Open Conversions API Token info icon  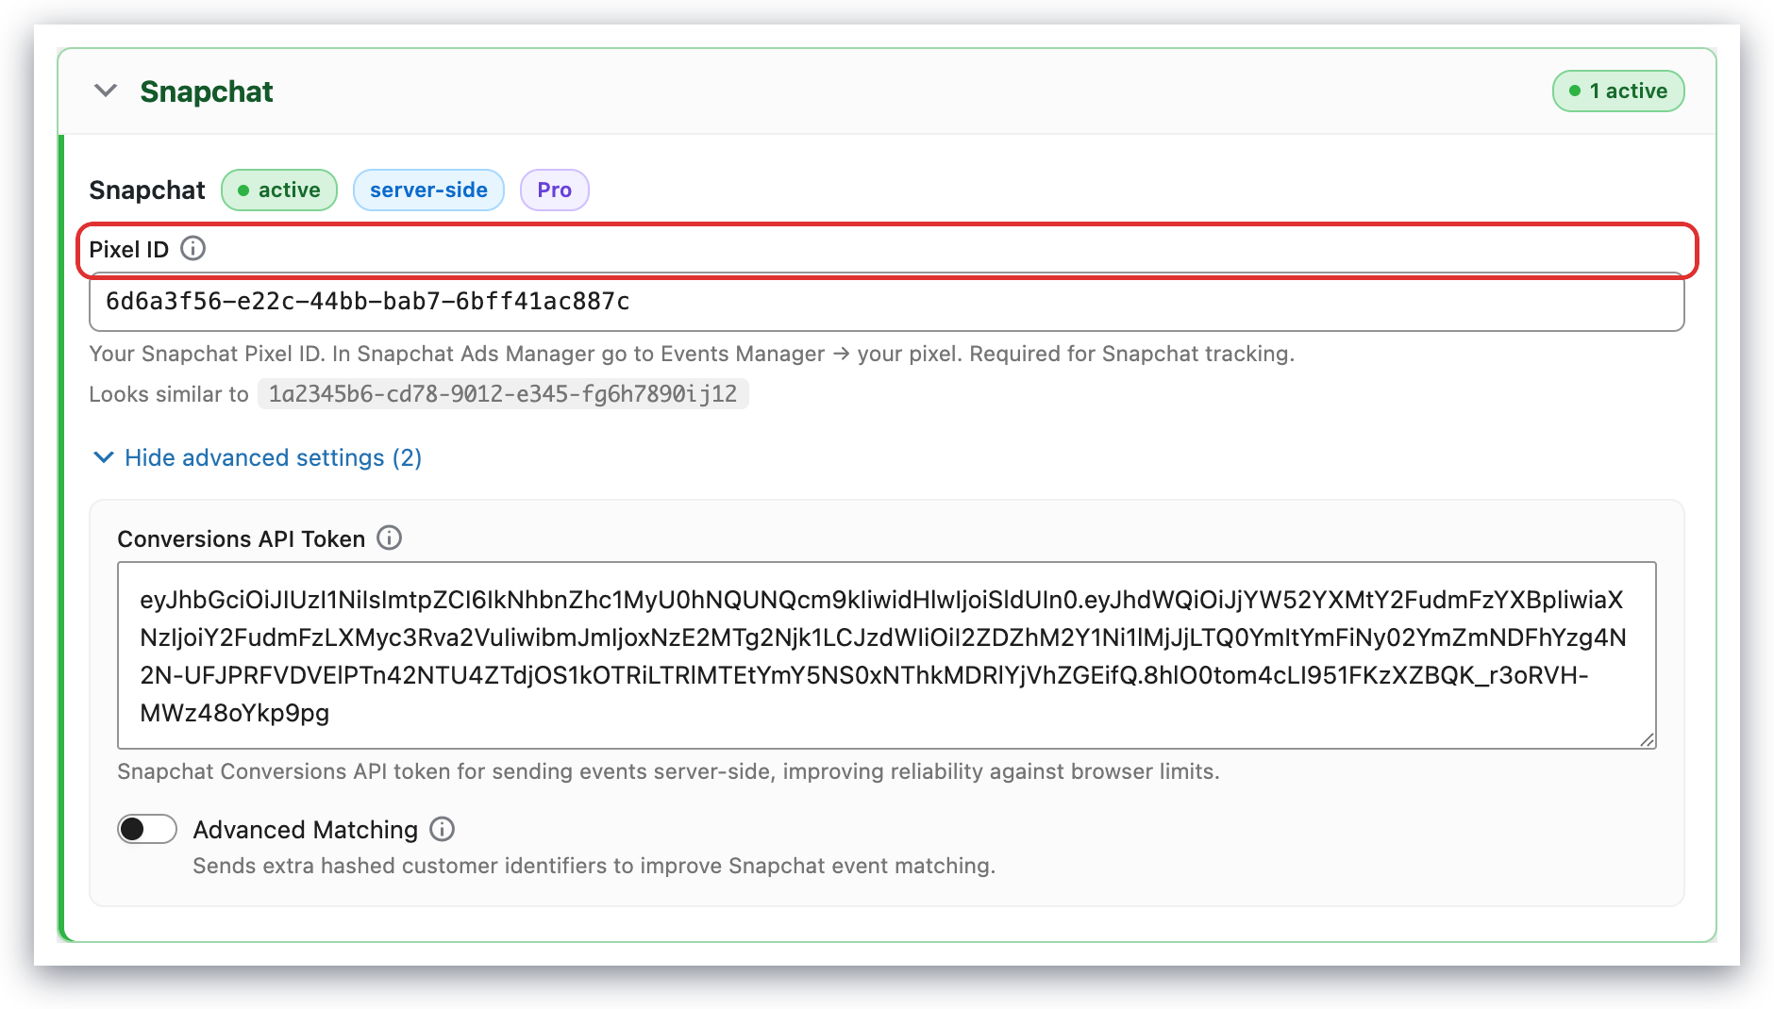coord(389,538)
